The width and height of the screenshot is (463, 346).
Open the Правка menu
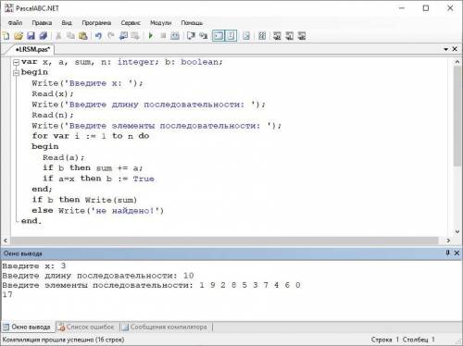click(x=42, y=23)
